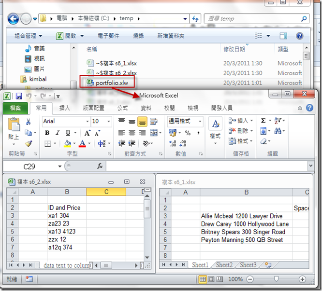This screenshot has width=322, height=291.
Task: Switch to 公式 ribbon tab
Action: (x=123, y=108)
